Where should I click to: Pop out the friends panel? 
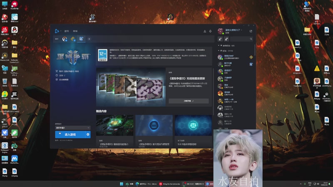[x=251, y=31]
